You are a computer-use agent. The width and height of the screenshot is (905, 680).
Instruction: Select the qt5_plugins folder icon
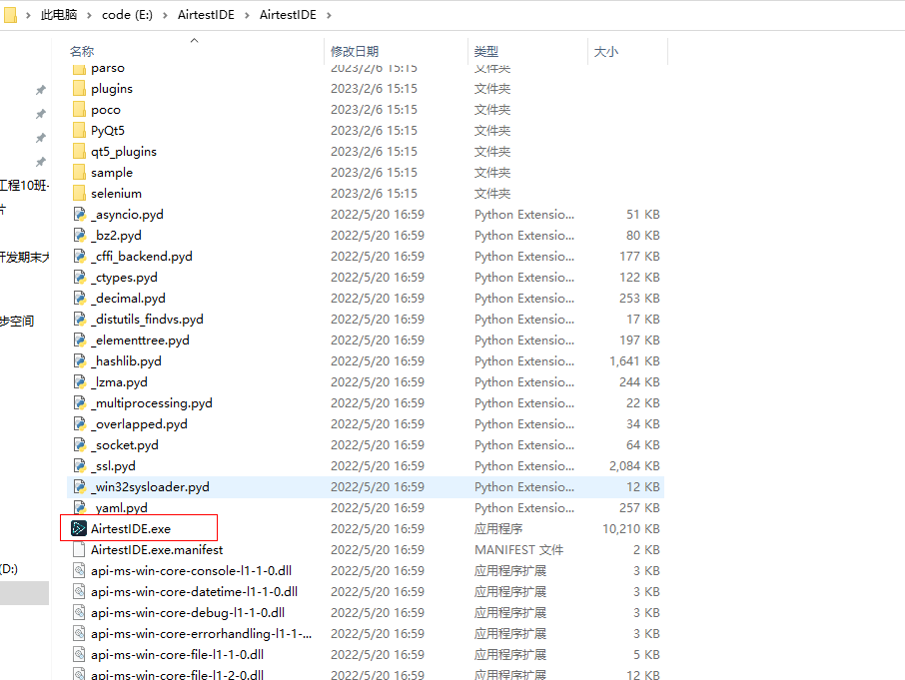click(x=79, y=151)
